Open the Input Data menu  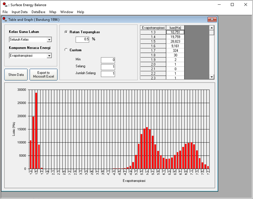(20, 12)
